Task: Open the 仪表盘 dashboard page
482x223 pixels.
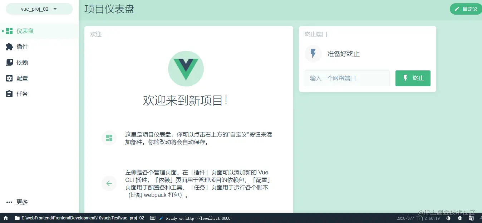Action: [39, 31]
